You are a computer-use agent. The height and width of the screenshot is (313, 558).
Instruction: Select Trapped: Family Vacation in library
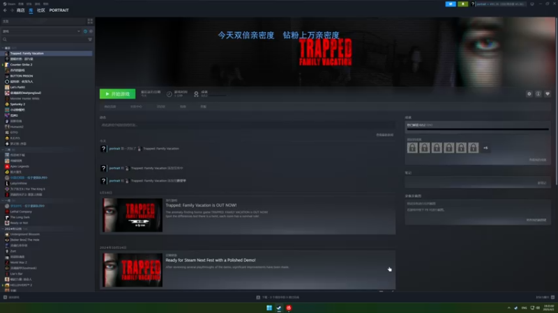pos(47,54)
